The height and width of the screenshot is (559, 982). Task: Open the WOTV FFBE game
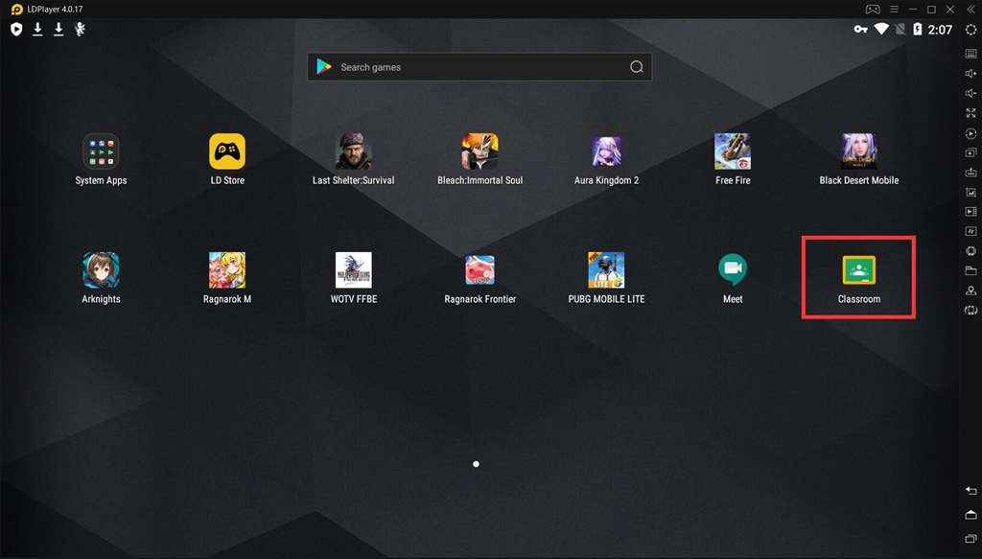pyautogui.click(x=353, y=269)
